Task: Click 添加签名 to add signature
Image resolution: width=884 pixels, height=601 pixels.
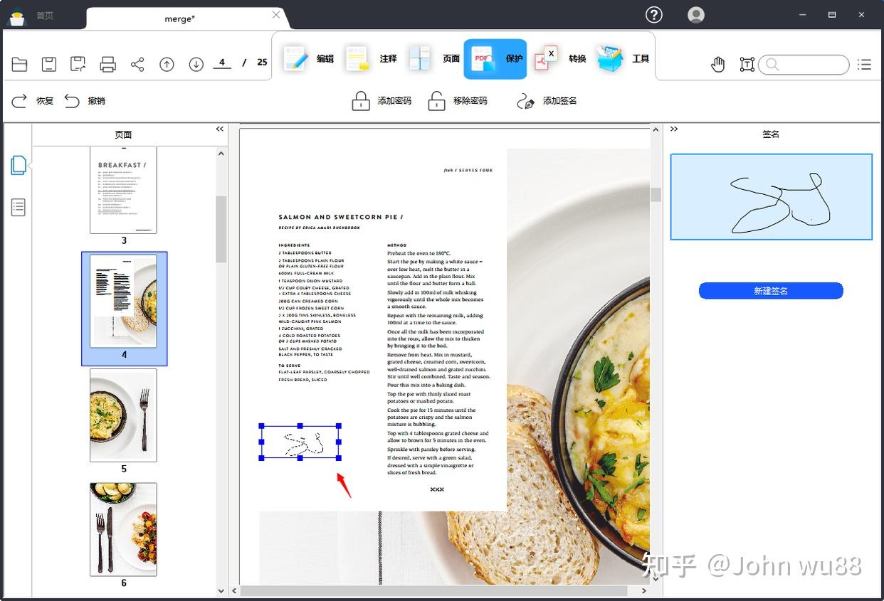Action: pos(547,101)
